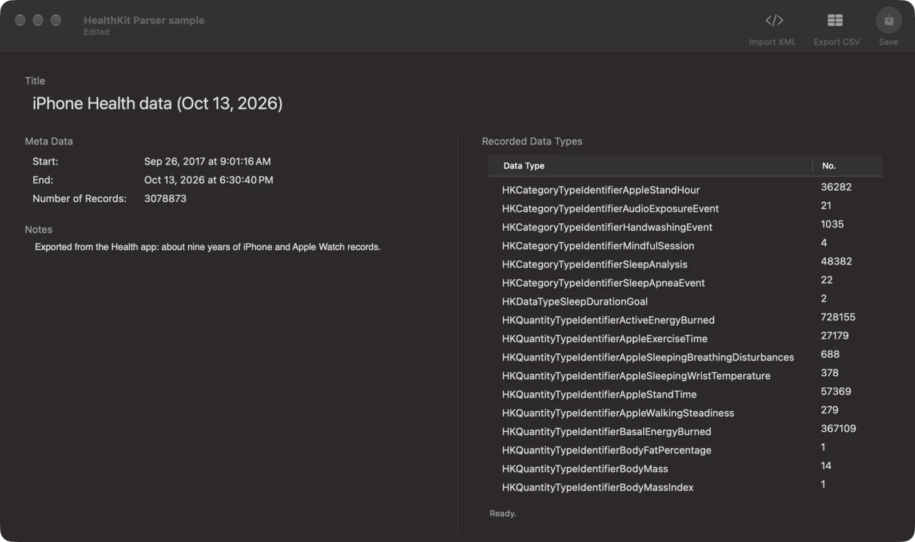Click the Ready. status text
The image size is (915, 542).
503,513
